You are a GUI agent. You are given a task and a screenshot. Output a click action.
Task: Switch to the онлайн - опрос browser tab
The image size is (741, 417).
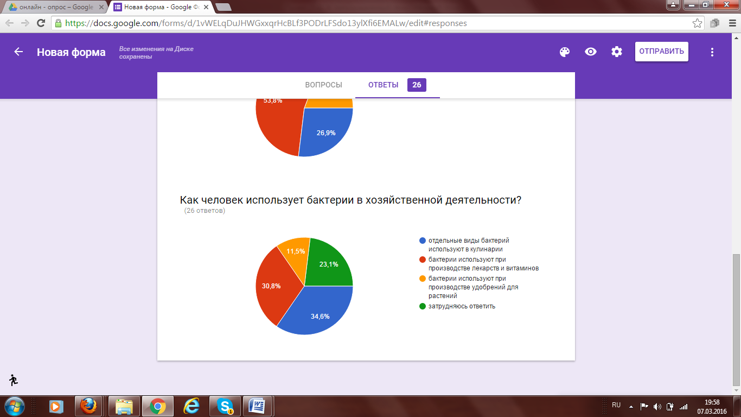(54, 7)
